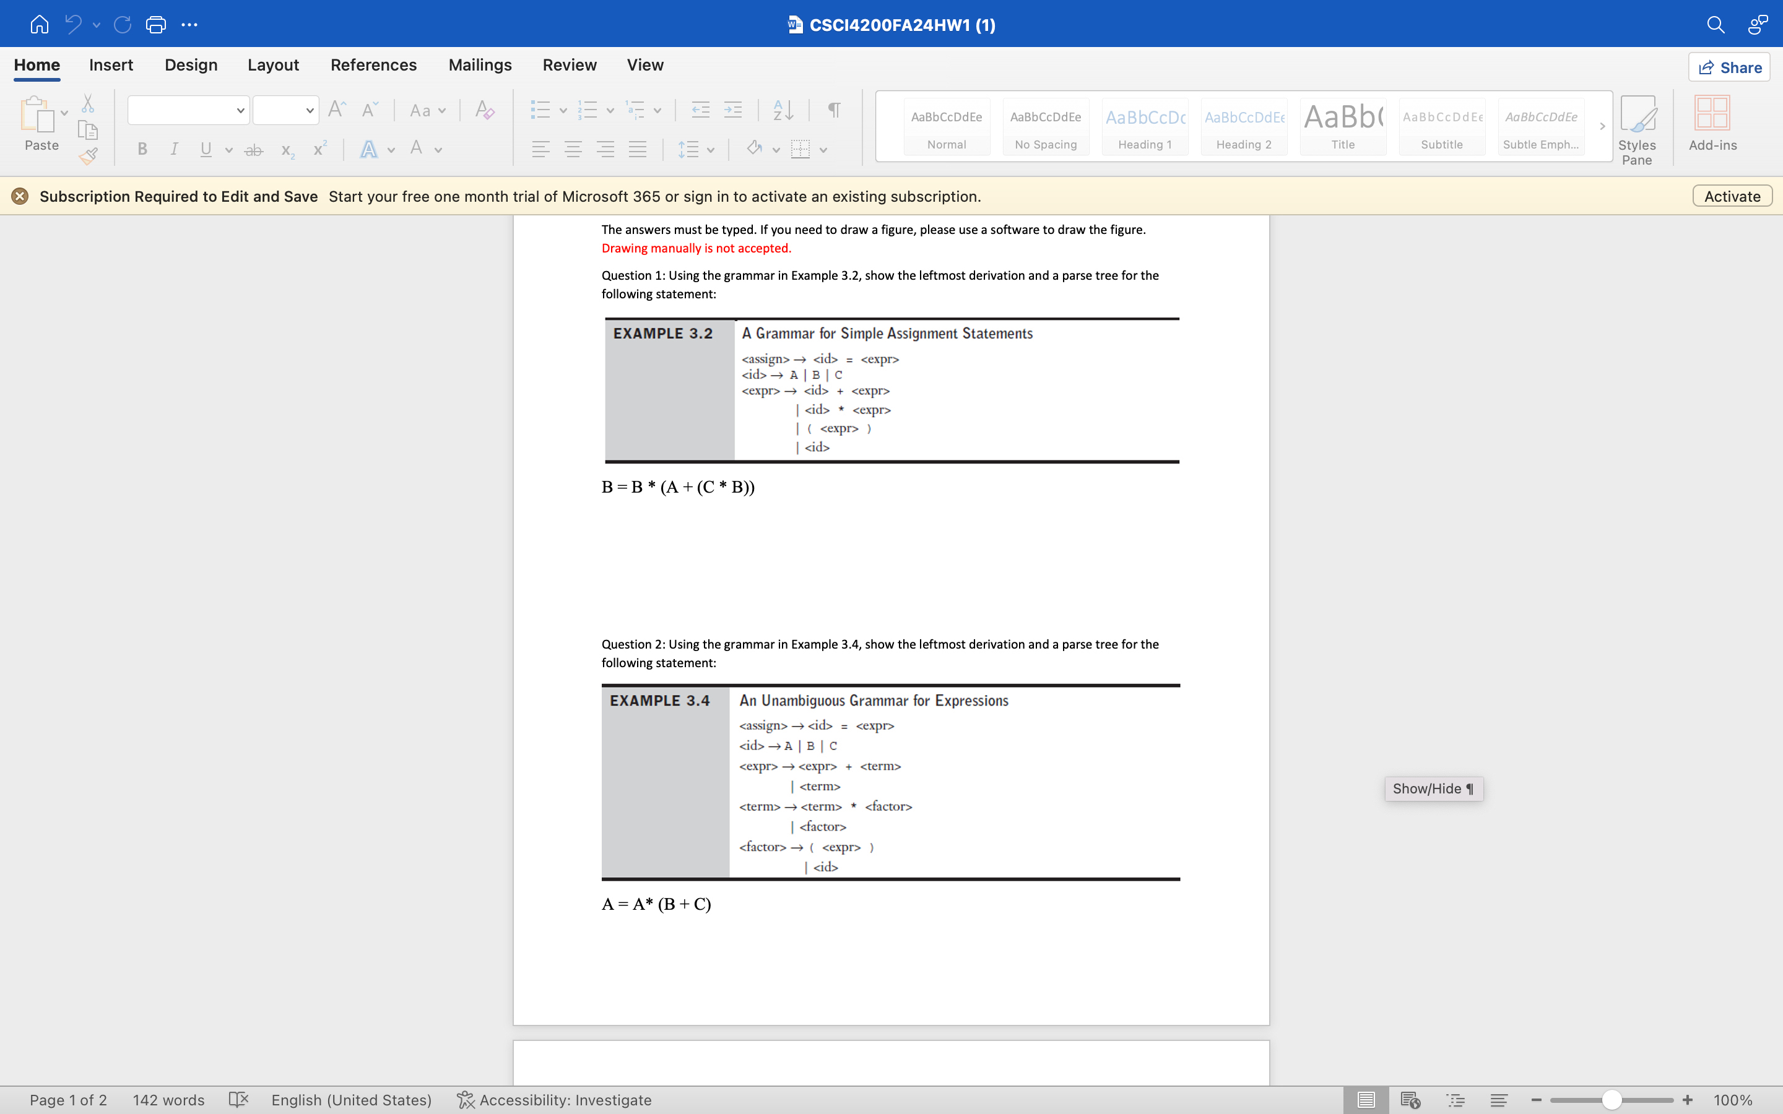Viewport: 1783px width, 1114px height.
Task: Open the line spacing dropdown
Action: (x=709, y=149)
